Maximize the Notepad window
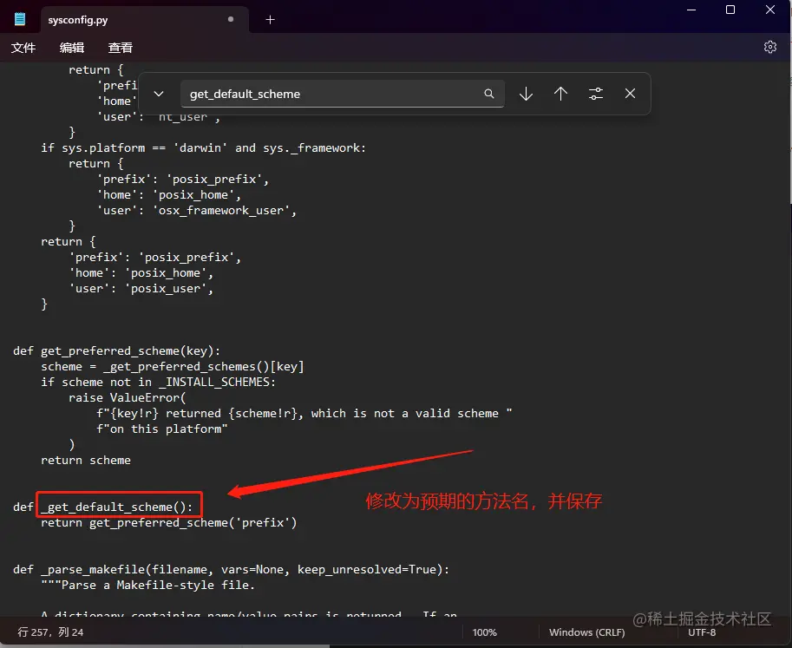 point(730,10)
